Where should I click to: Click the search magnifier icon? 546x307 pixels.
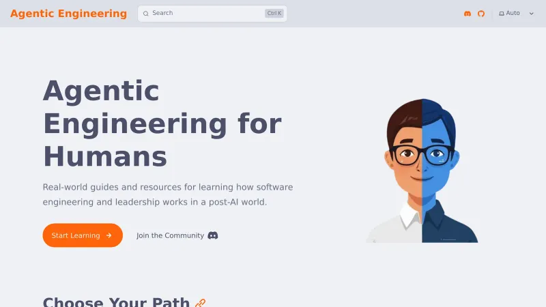coord(146,14)
